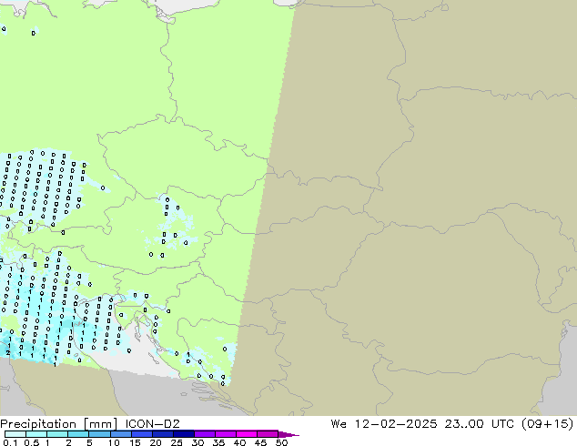Viewport: 577px width, 446px height.
Task: Select the 35–40 mm legend color swatch
Action: 225,434
